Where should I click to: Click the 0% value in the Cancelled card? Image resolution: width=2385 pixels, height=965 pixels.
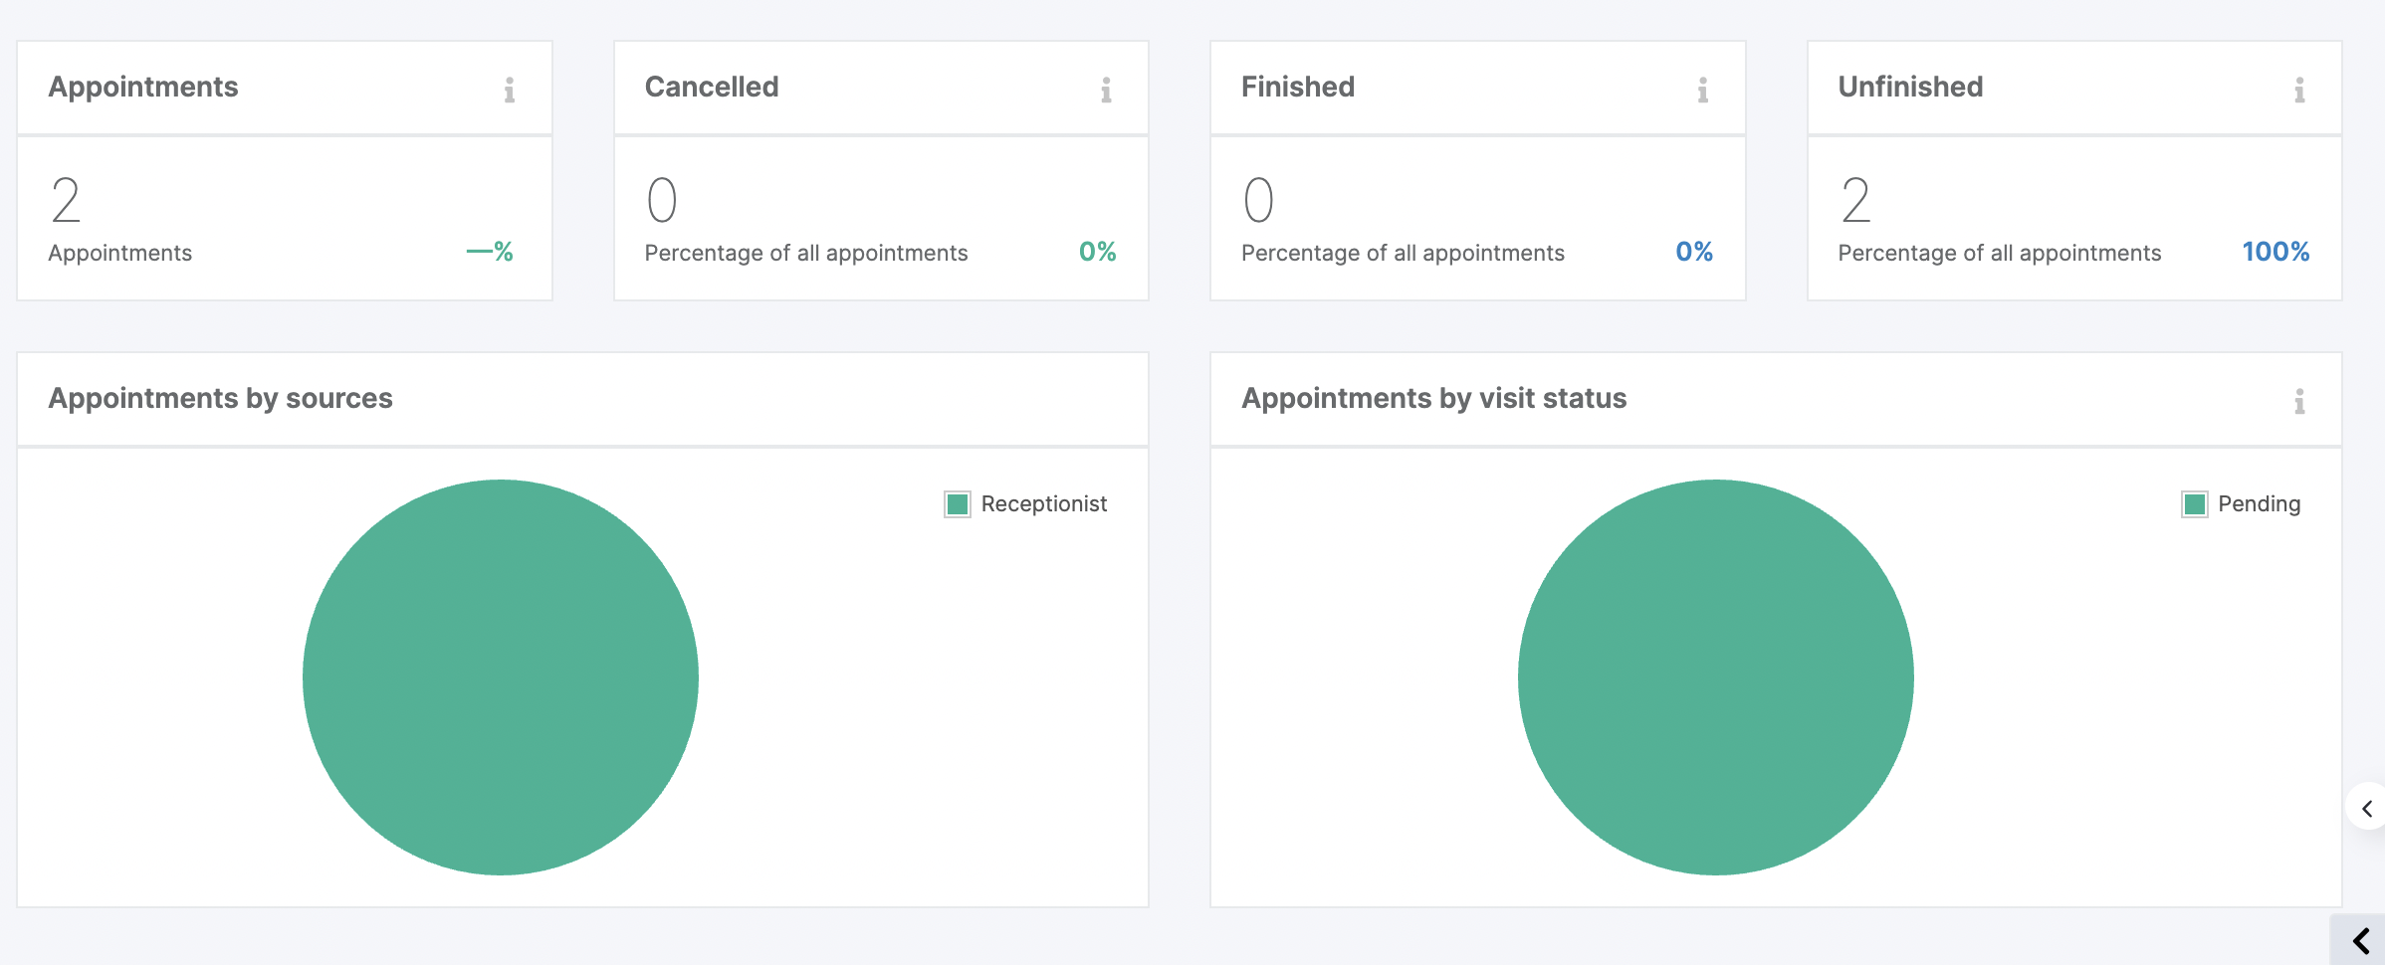point(1097,252)
